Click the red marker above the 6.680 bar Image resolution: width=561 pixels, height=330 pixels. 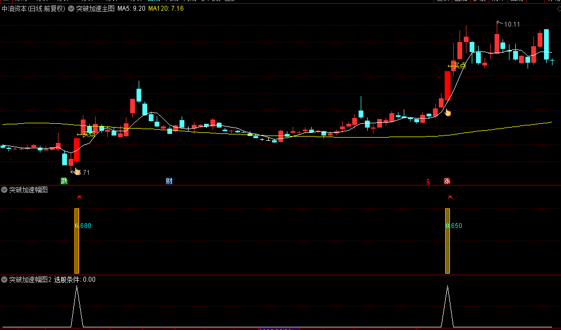click(80, 197)
